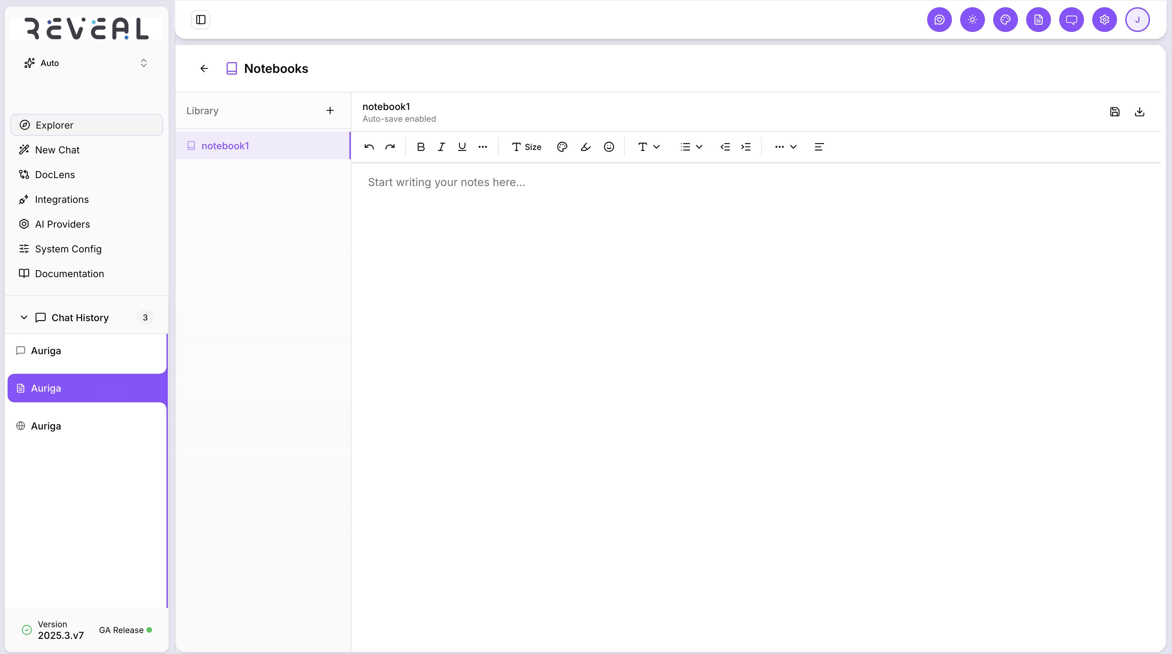
Task: Add a new notebook to Library
Action: pyautogui.click(x=330, y=110)
